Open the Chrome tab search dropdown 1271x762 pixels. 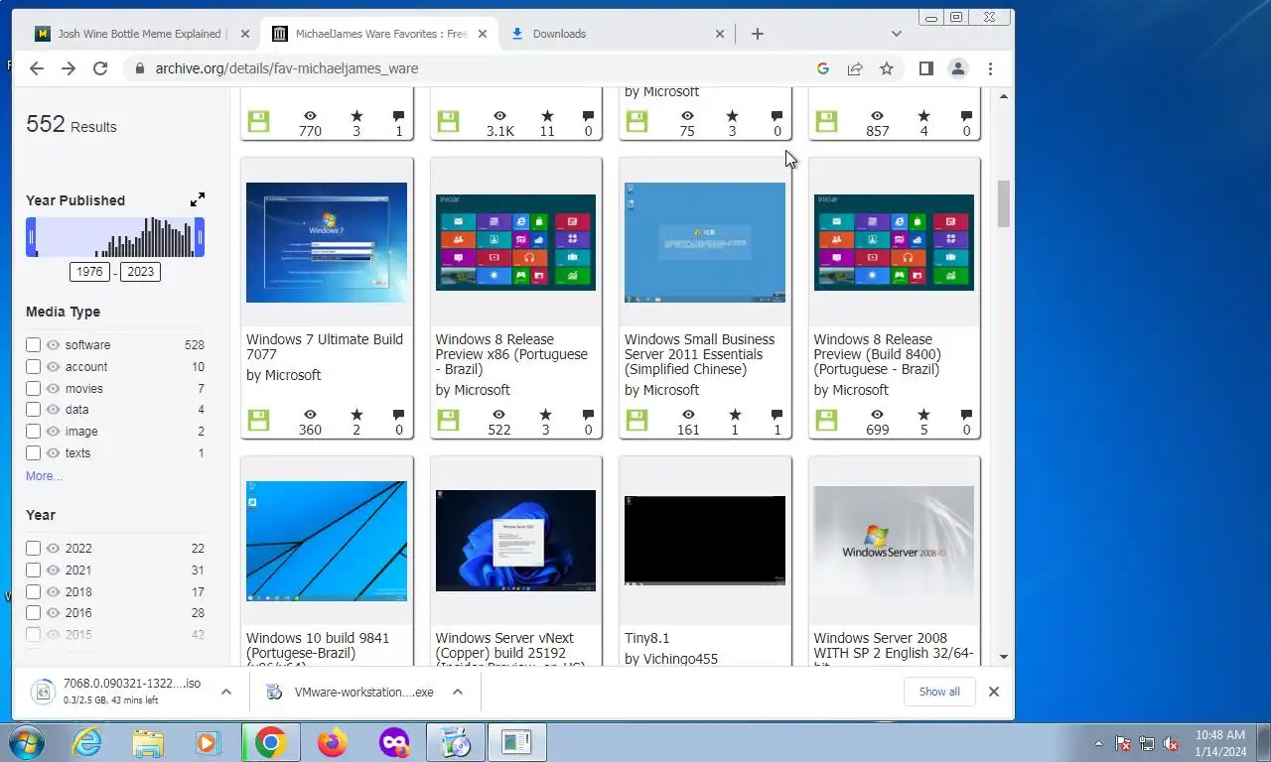tap(897, 34)
